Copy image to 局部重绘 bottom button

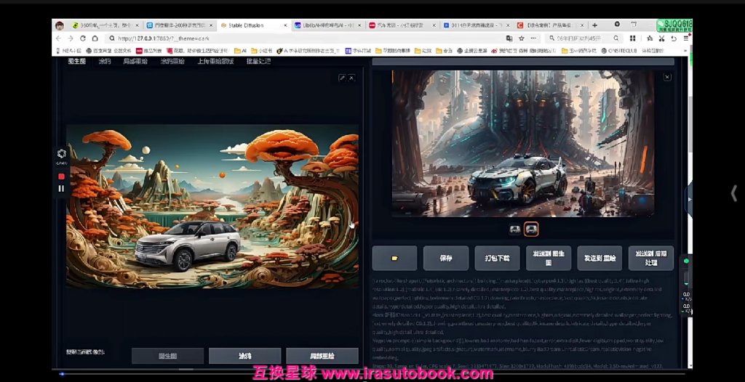click(322, 356)
